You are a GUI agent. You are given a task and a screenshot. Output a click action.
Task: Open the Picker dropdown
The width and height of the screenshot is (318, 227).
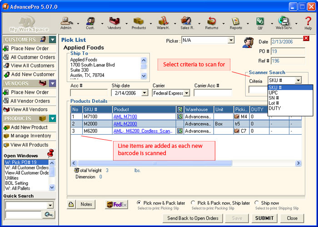point(231,40)
